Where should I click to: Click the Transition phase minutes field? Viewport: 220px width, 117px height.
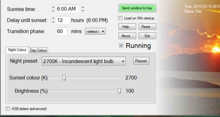coord(62,31)
